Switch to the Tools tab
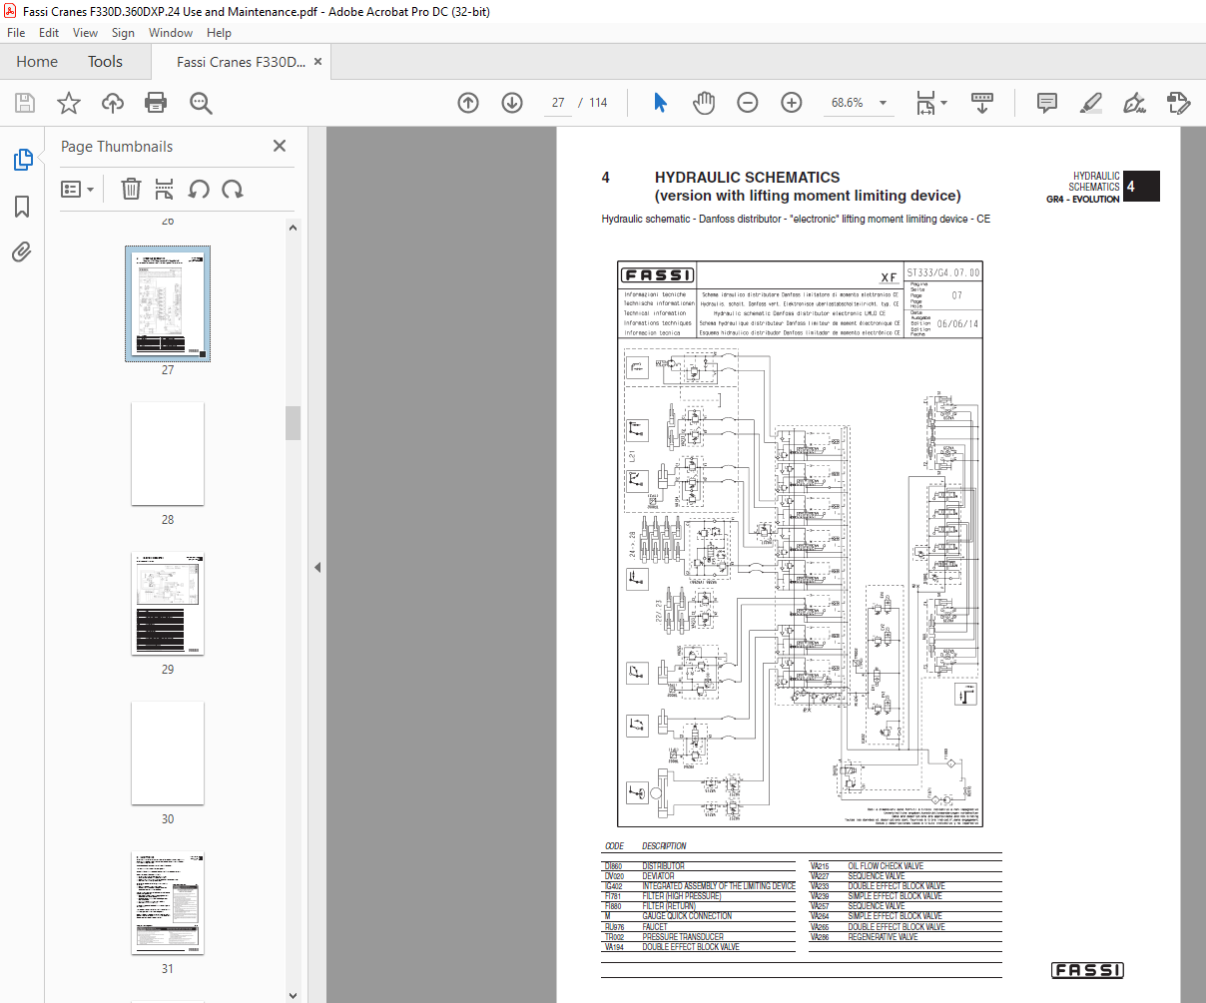1206x1003 pixels. tap(105, 62)
